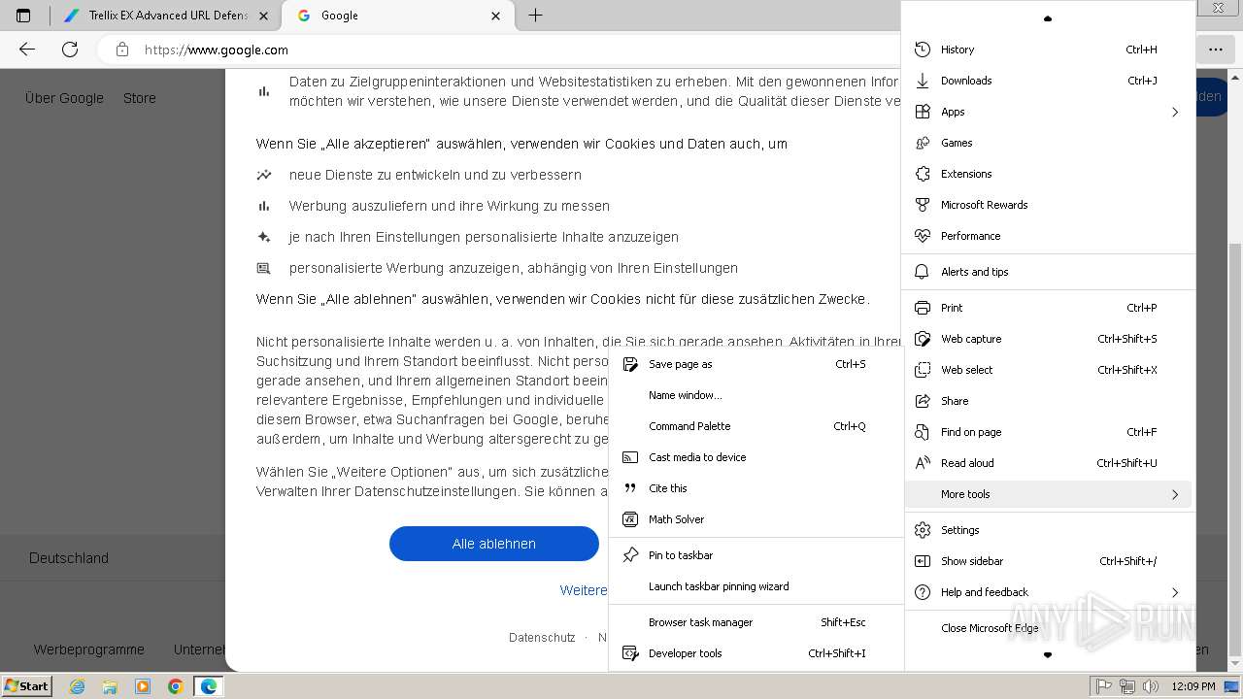Click the browser refresh icon
The height and width of the screenshot is (699, 1243).
click(x=70, y=50)
